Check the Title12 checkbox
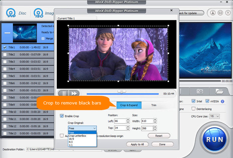The width and height of the screenshot is (233, 158). [x=5, y=126]
